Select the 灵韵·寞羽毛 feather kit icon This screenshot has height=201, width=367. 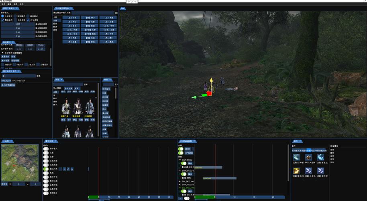[320, 170]
